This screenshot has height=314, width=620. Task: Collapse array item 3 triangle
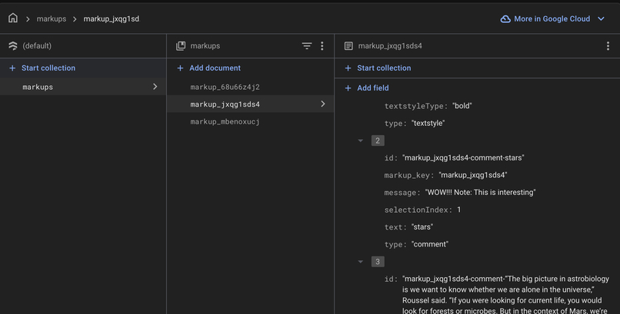361,262
